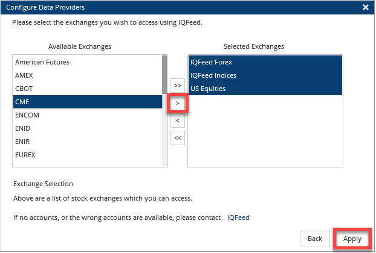Select ENID exchange
This screenshot has width=376, height=253.
click(88, 128)
